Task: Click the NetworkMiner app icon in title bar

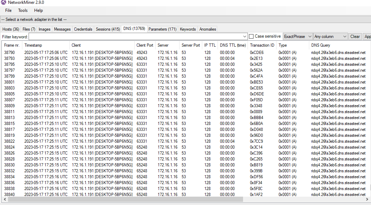Action: tap(3, 2)
